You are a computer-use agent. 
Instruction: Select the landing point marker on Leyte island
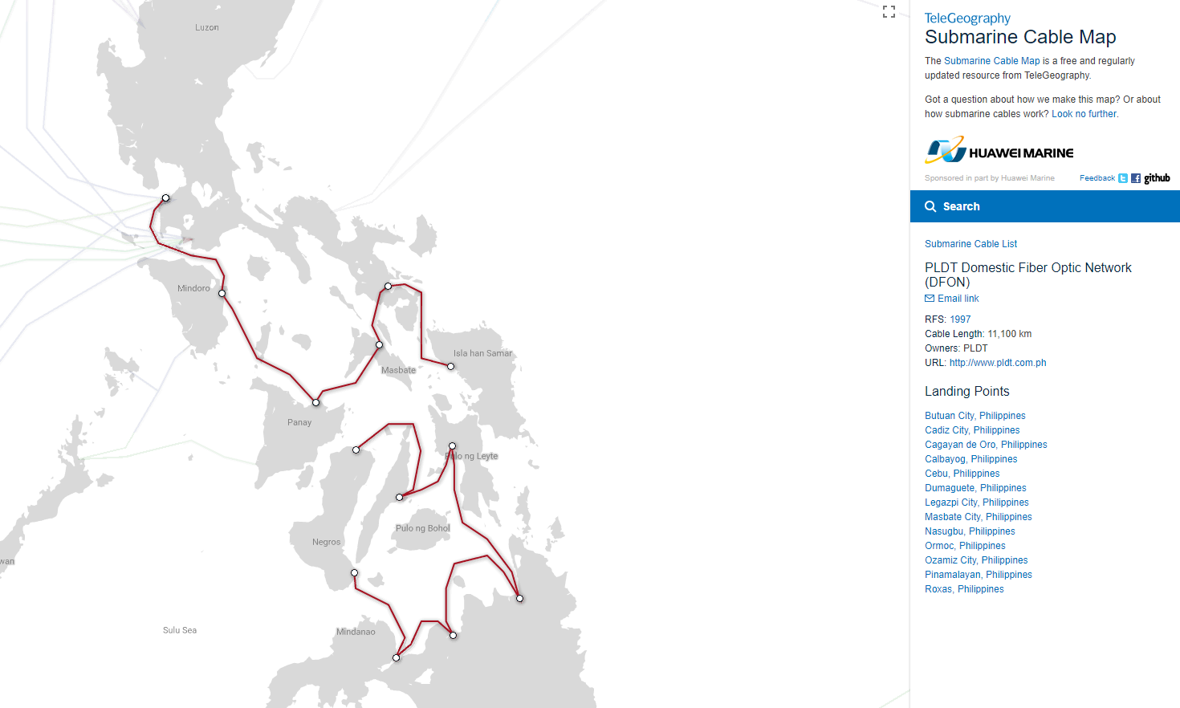pos(452,446)
